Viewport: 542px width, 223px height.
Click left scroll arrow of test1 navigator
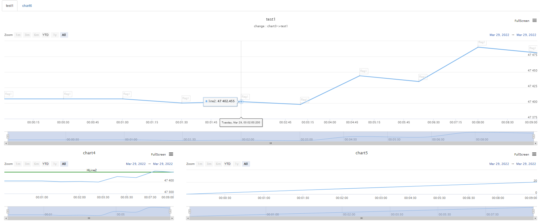6,143
